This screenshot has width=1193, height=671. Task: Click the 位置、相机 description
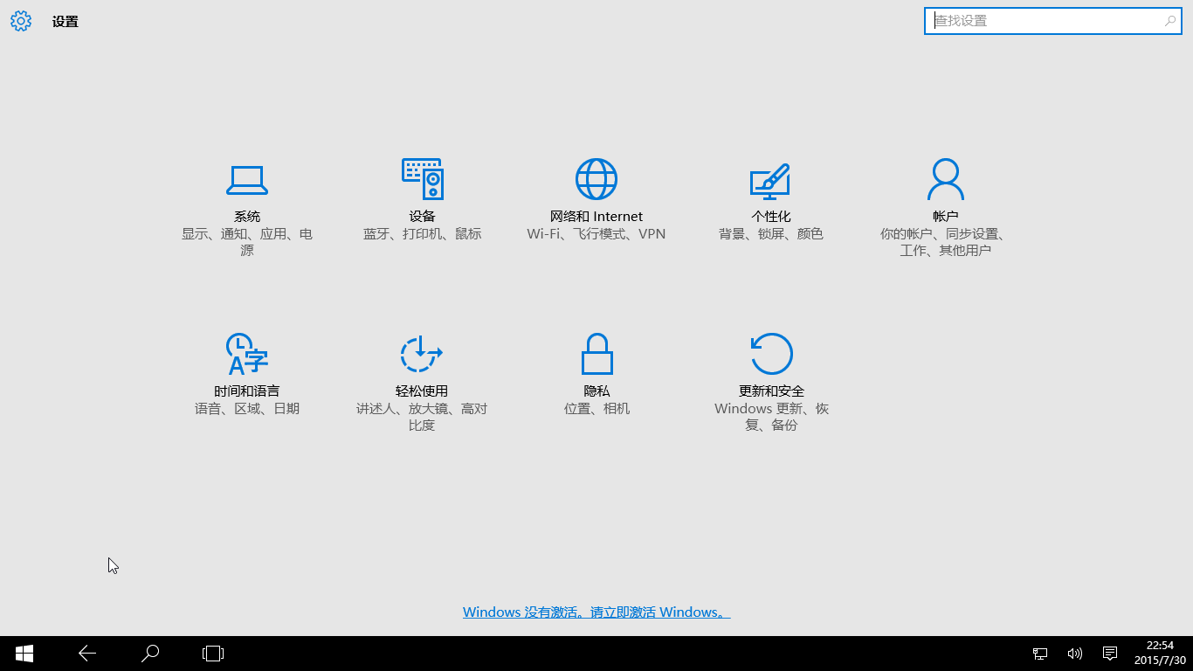596,409
